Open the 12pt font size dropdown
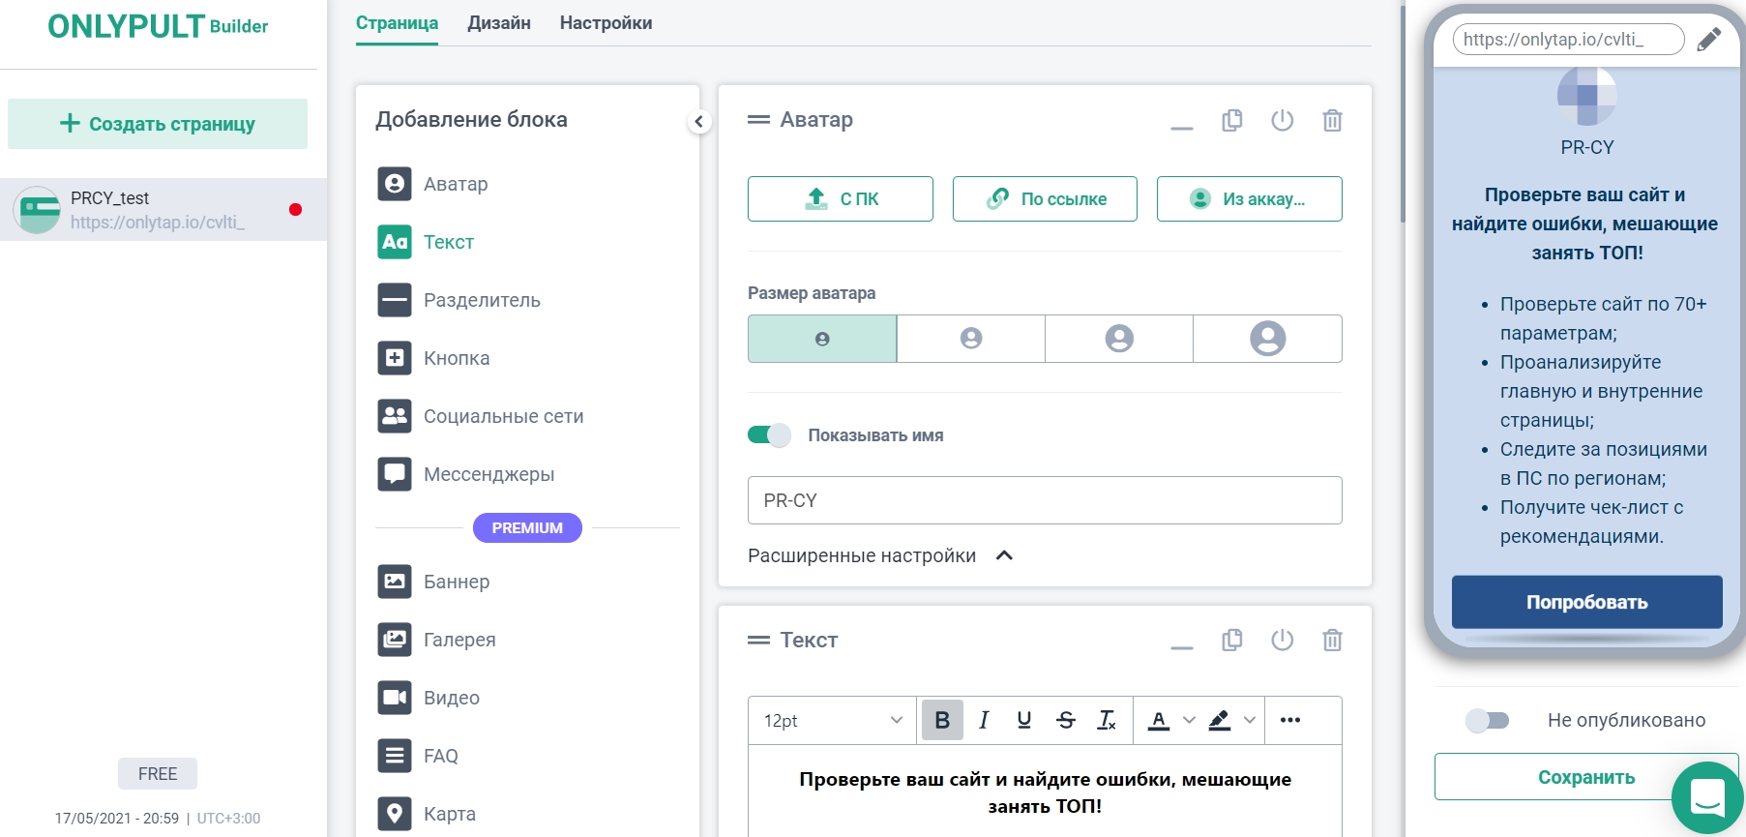The width and height of the screenshot is (1746, 837). point(833,720)
